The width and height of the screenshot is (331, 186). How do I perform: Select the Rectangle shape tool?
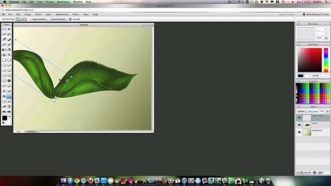(4, 60)
